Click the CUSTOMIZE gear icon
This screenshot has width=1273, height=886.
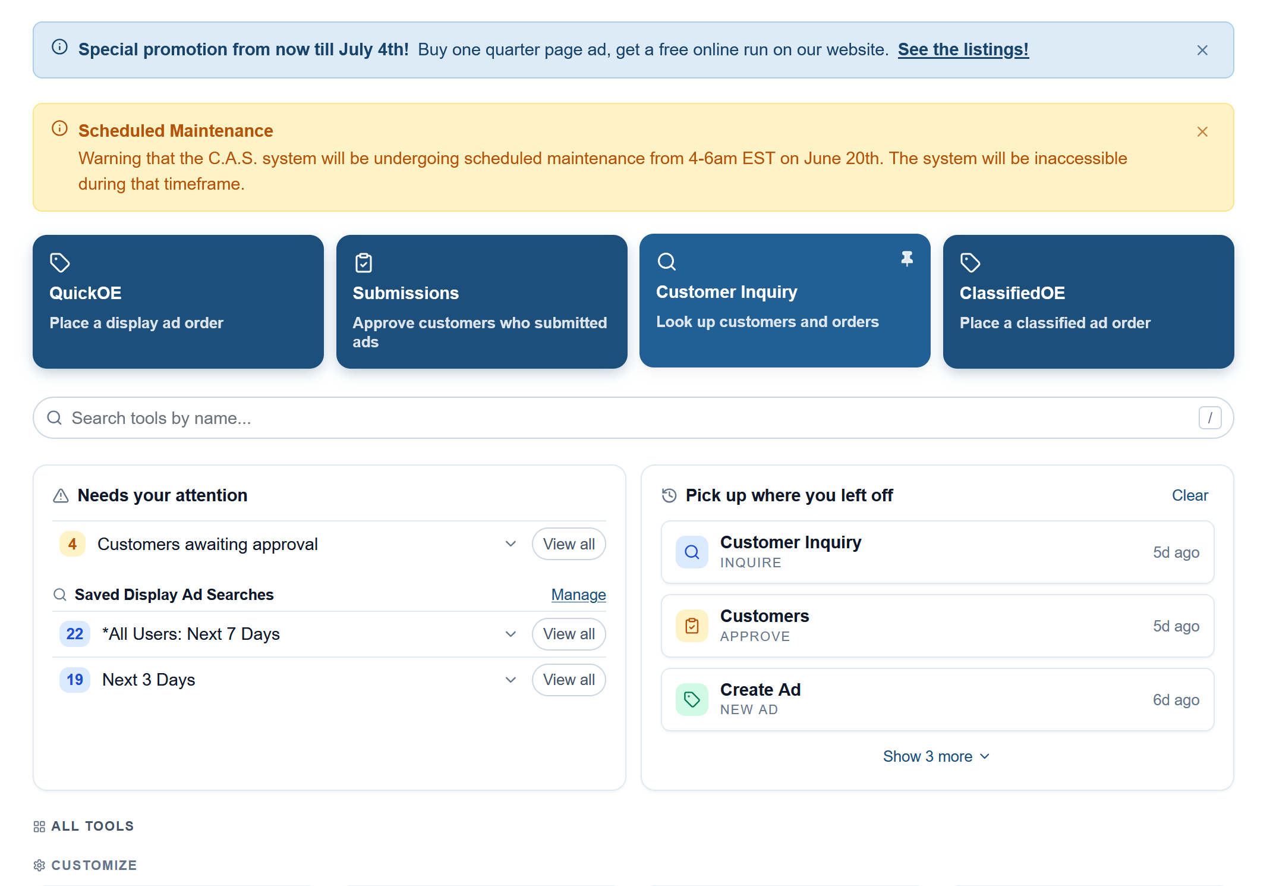(39, 866)
